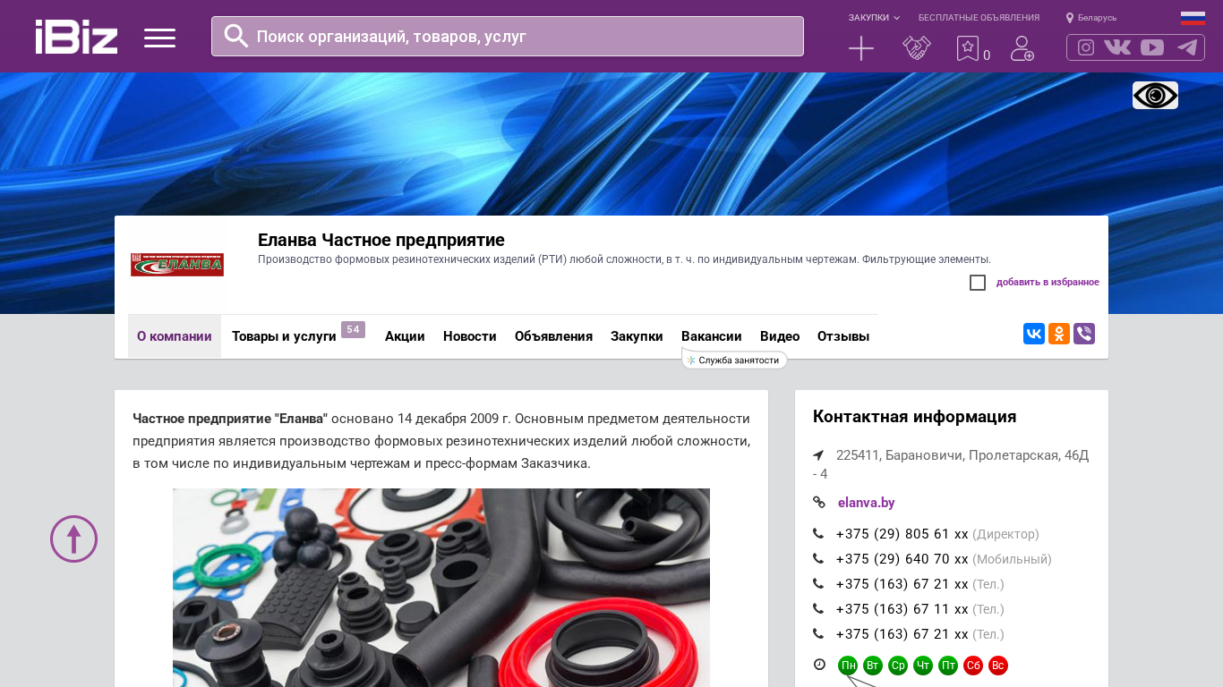The width and height of the screenshot is (1223, 687).
Task: Open the Telegram icon in header
Action: pyautogui.click(x=1187, y=47)
